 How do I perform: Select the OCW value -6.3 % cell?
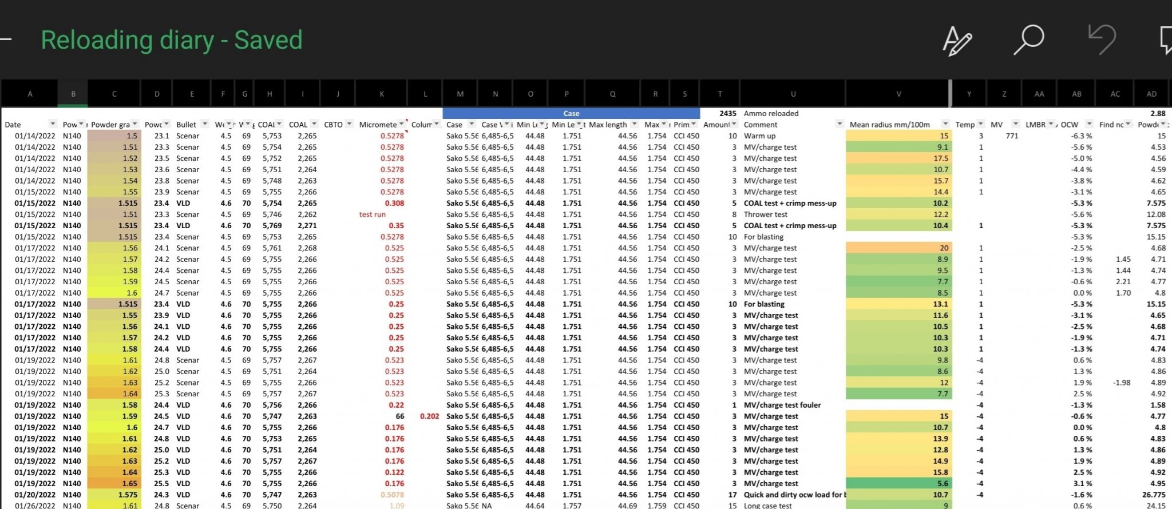[x=1076, y=136]
